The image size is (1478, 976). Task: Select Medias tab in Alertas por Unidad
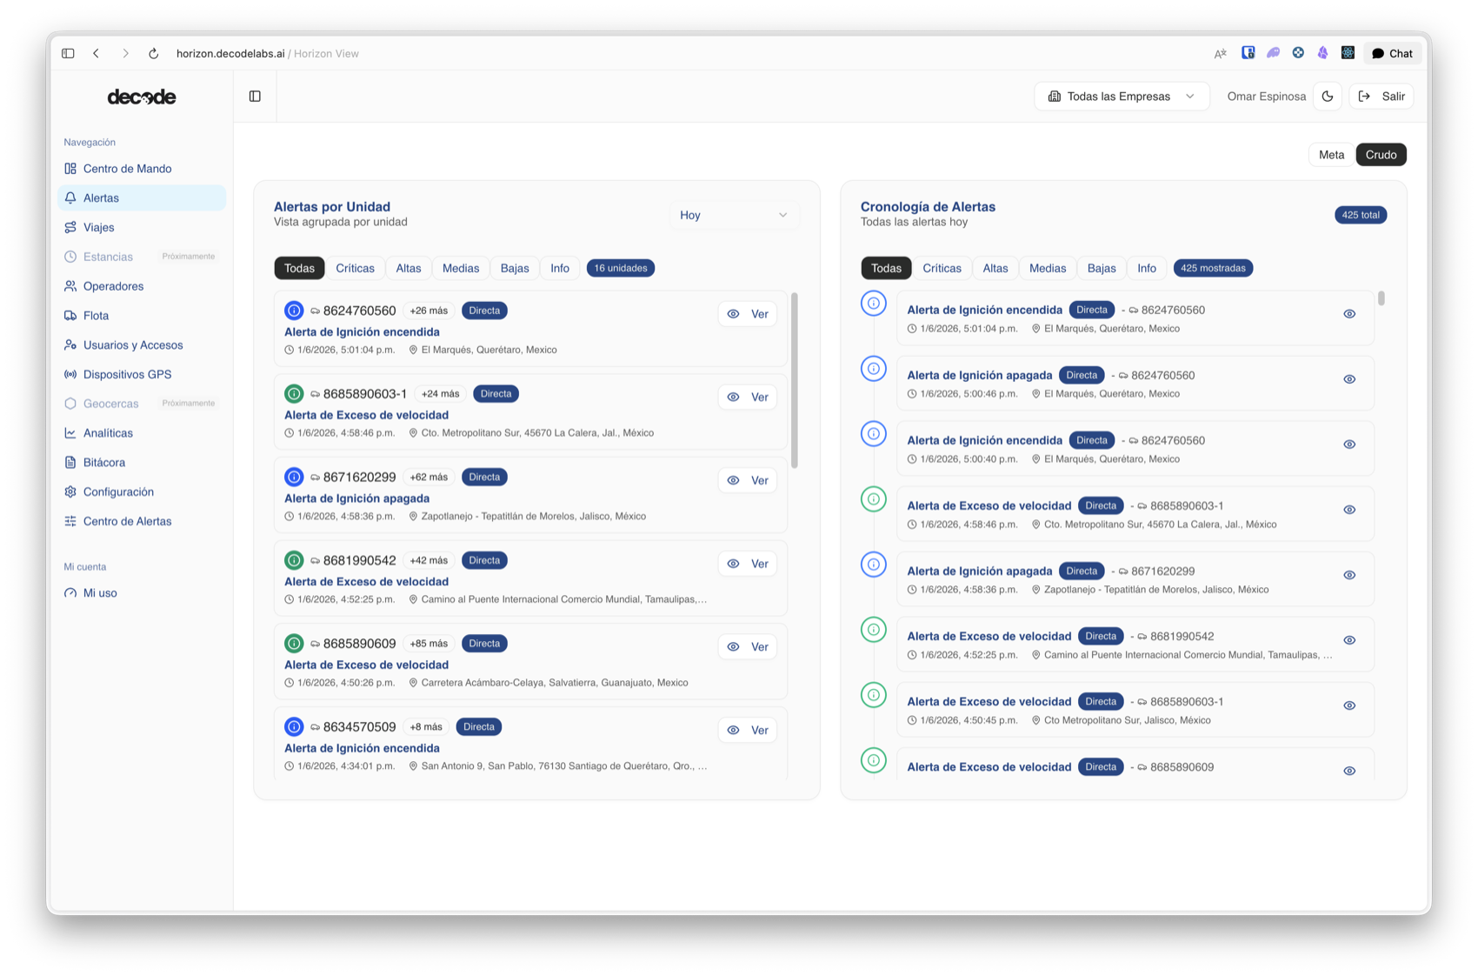(x=461, y=268)
